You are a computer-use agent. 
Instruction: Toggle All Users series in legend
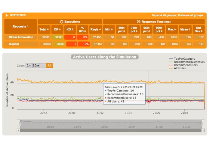point(177,68)
